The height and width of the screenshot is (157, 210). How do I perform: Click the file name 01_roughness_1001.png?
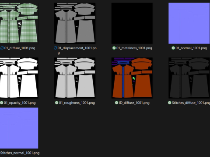point(77,103)
